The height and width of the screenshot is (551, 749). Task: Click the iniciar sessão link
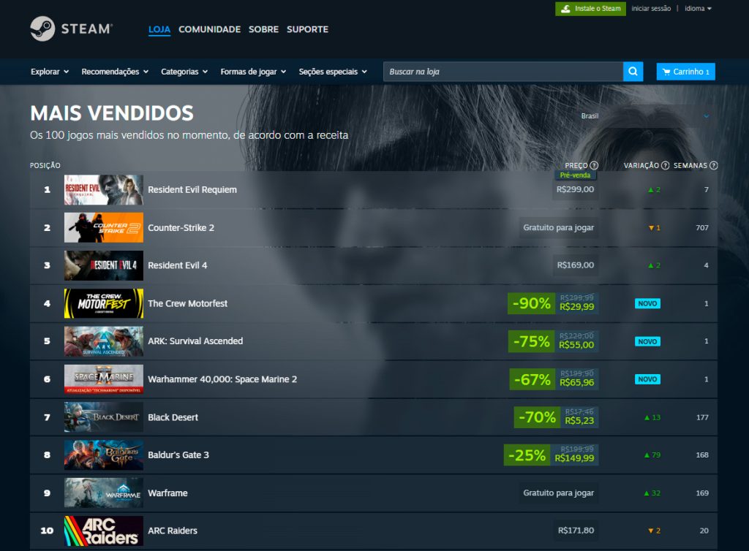pos(651,9)
